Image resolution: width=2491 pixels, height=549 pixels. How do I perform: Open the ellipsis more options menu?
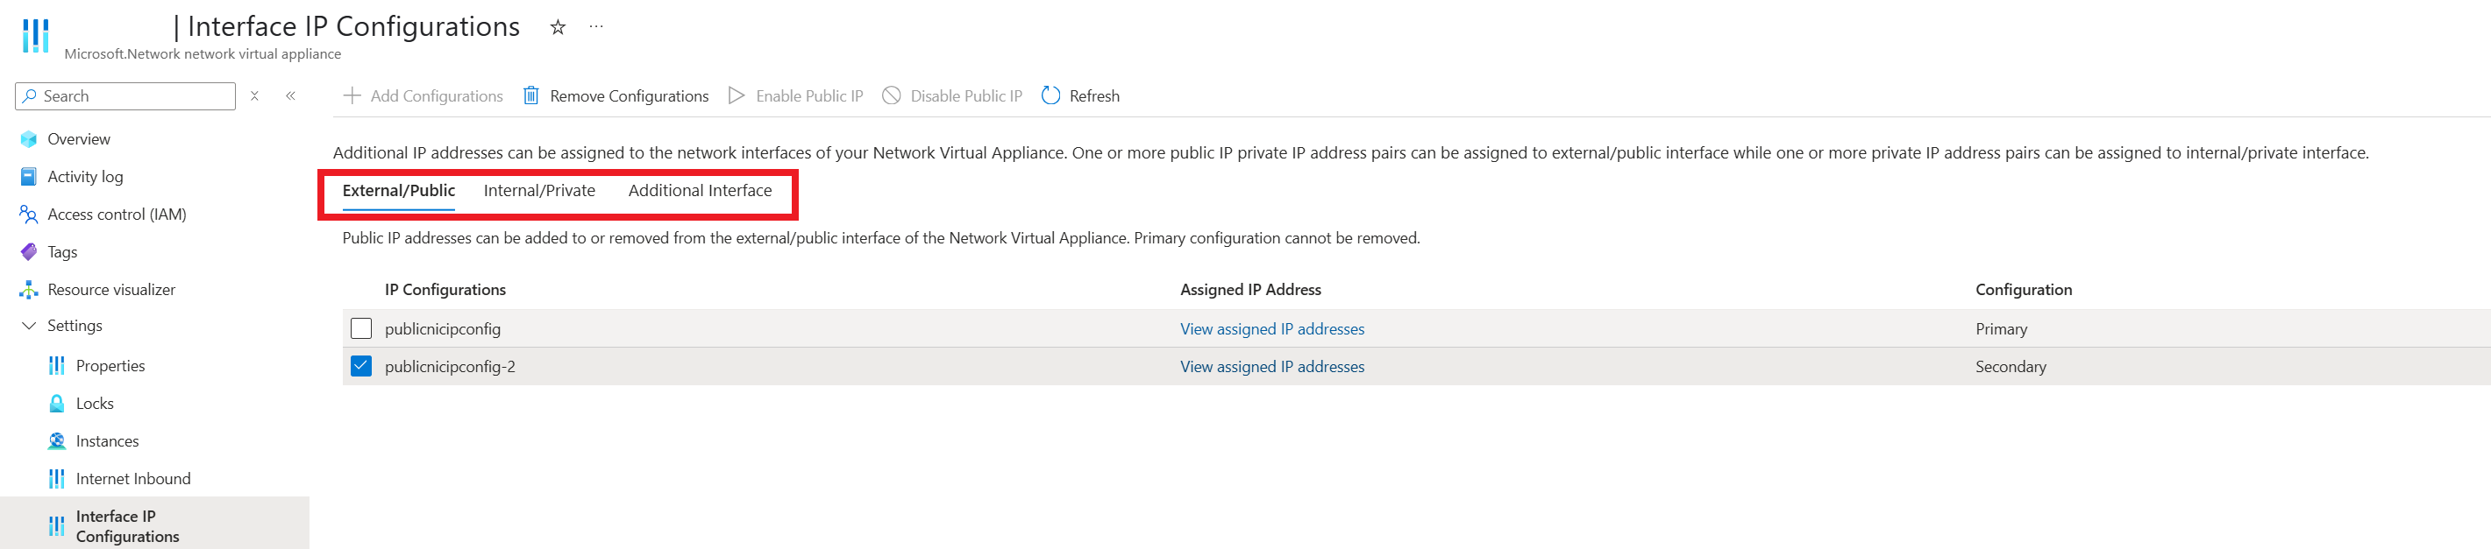click(596, 27)
